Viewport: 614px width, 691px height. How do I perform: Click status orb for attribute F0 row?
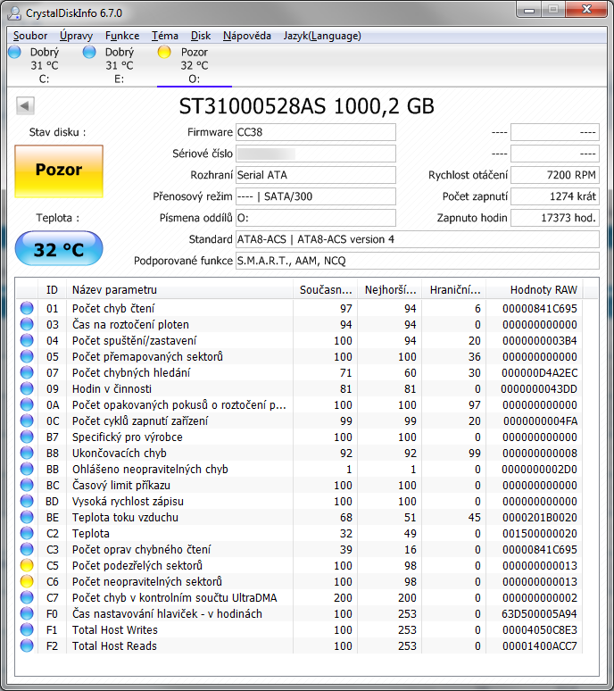(x=27, y=614)
